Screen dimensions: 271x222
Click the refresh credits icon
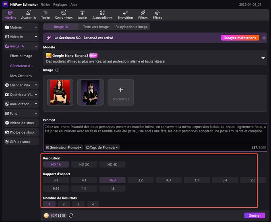click(71, 216)
